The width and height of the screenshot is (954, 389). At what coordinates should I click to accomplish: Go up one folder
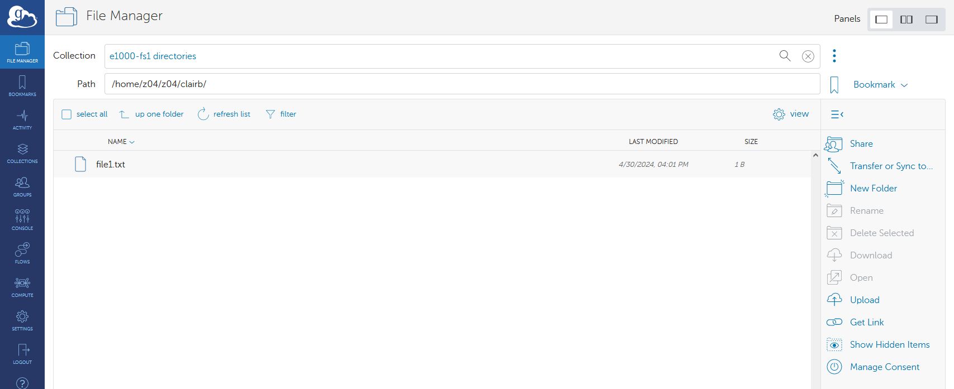coord(151,114)
